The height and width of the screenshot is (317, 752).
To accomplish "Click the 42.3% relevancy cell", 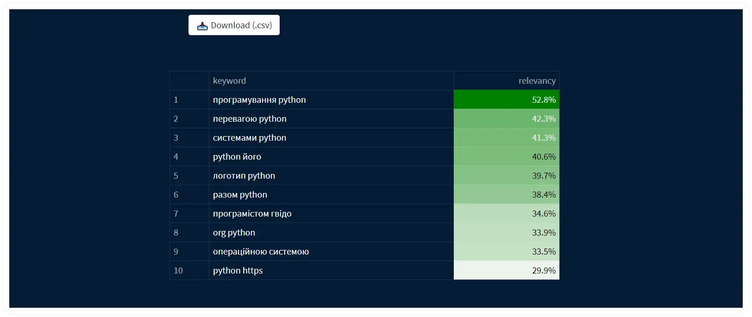I will 507,118.
